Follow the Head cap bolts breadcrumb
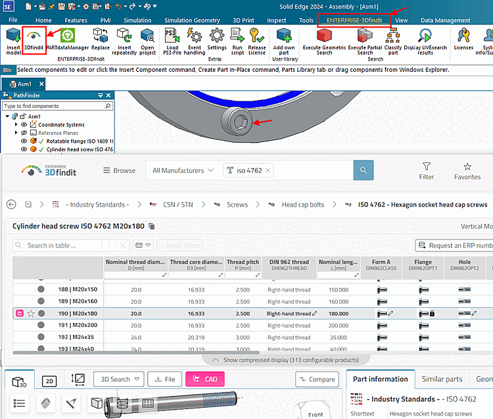The height and width of the screenshot is (419, 493). (302, 205)
